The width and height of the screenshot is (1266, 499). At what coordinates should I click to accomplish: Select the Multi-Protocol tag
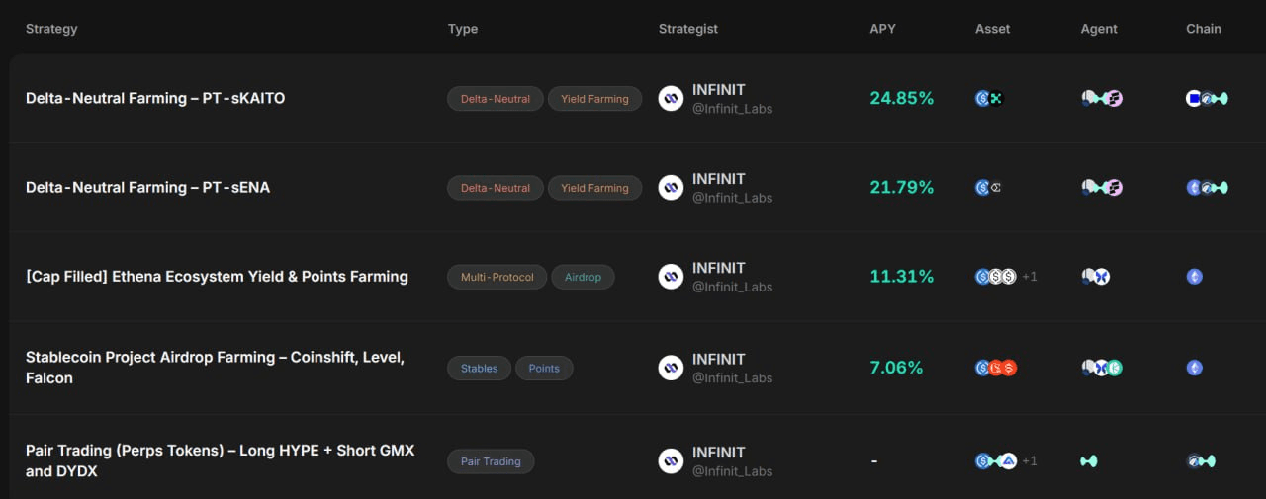pos(497,277)
